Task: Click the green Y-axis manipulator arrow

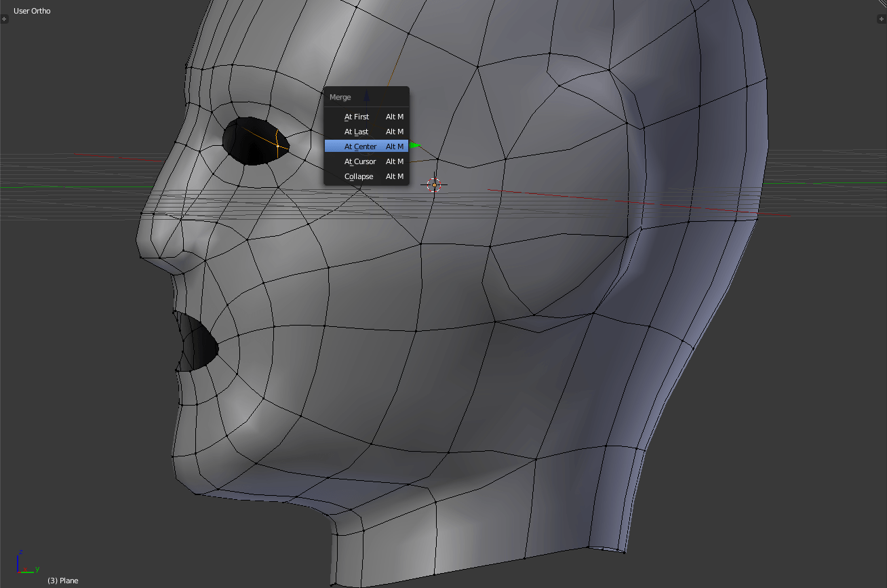Action: (415, 145)
